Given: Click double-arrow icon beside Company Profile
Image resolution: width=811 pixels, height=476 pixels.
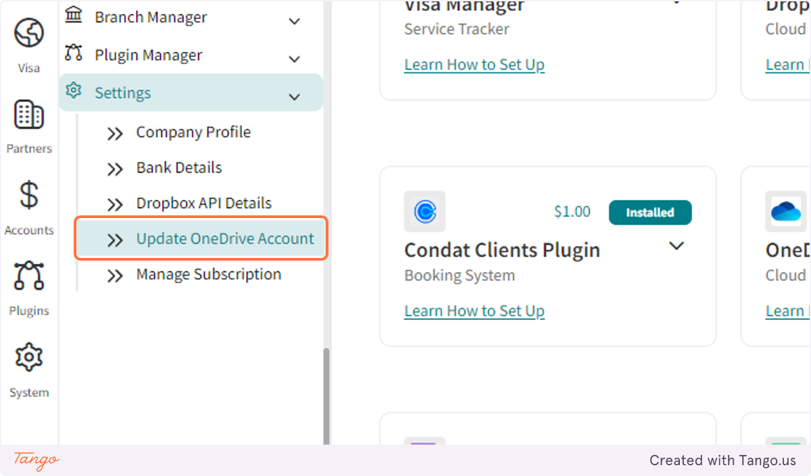Looking at the screenshot, I should pyautogui.click(x=115, y=134).
